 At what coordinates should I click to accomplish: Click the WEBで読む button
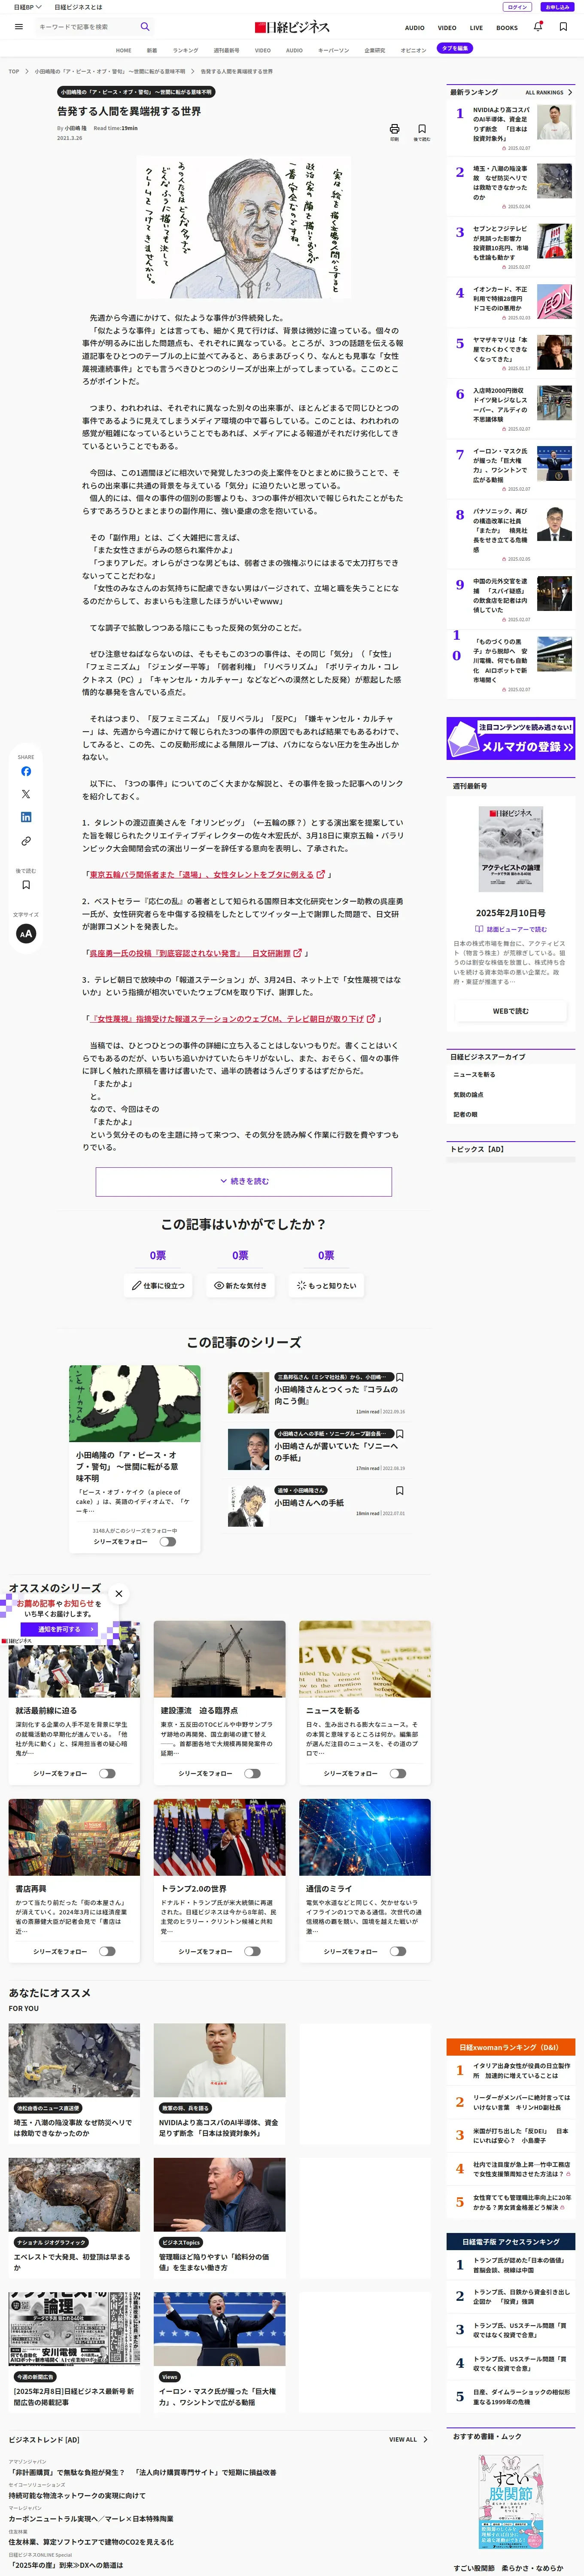(x=510, y=1011)
